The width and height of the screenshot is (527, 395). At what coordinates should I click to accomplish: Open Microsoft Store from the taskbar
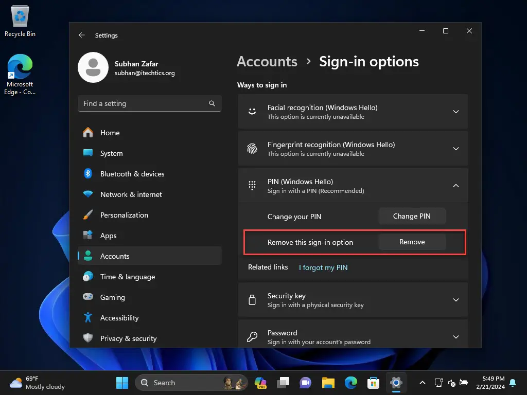[373, 383]
